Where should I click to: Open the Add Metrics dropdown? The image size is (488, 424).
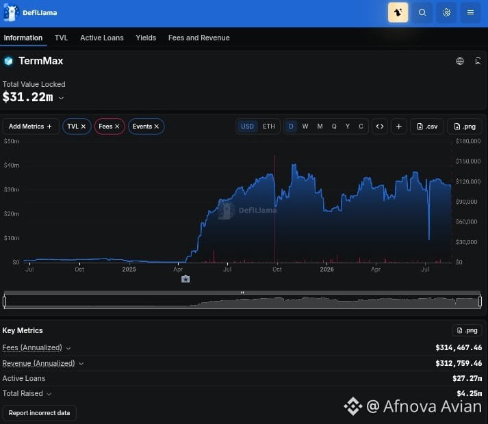(x=31, y=127)
